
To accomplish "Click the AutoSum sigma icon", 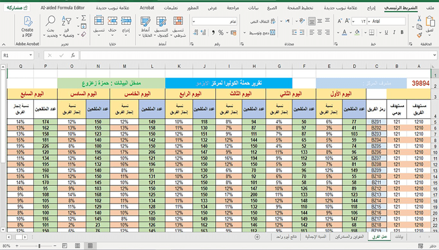I will click(x=84, y=18).
